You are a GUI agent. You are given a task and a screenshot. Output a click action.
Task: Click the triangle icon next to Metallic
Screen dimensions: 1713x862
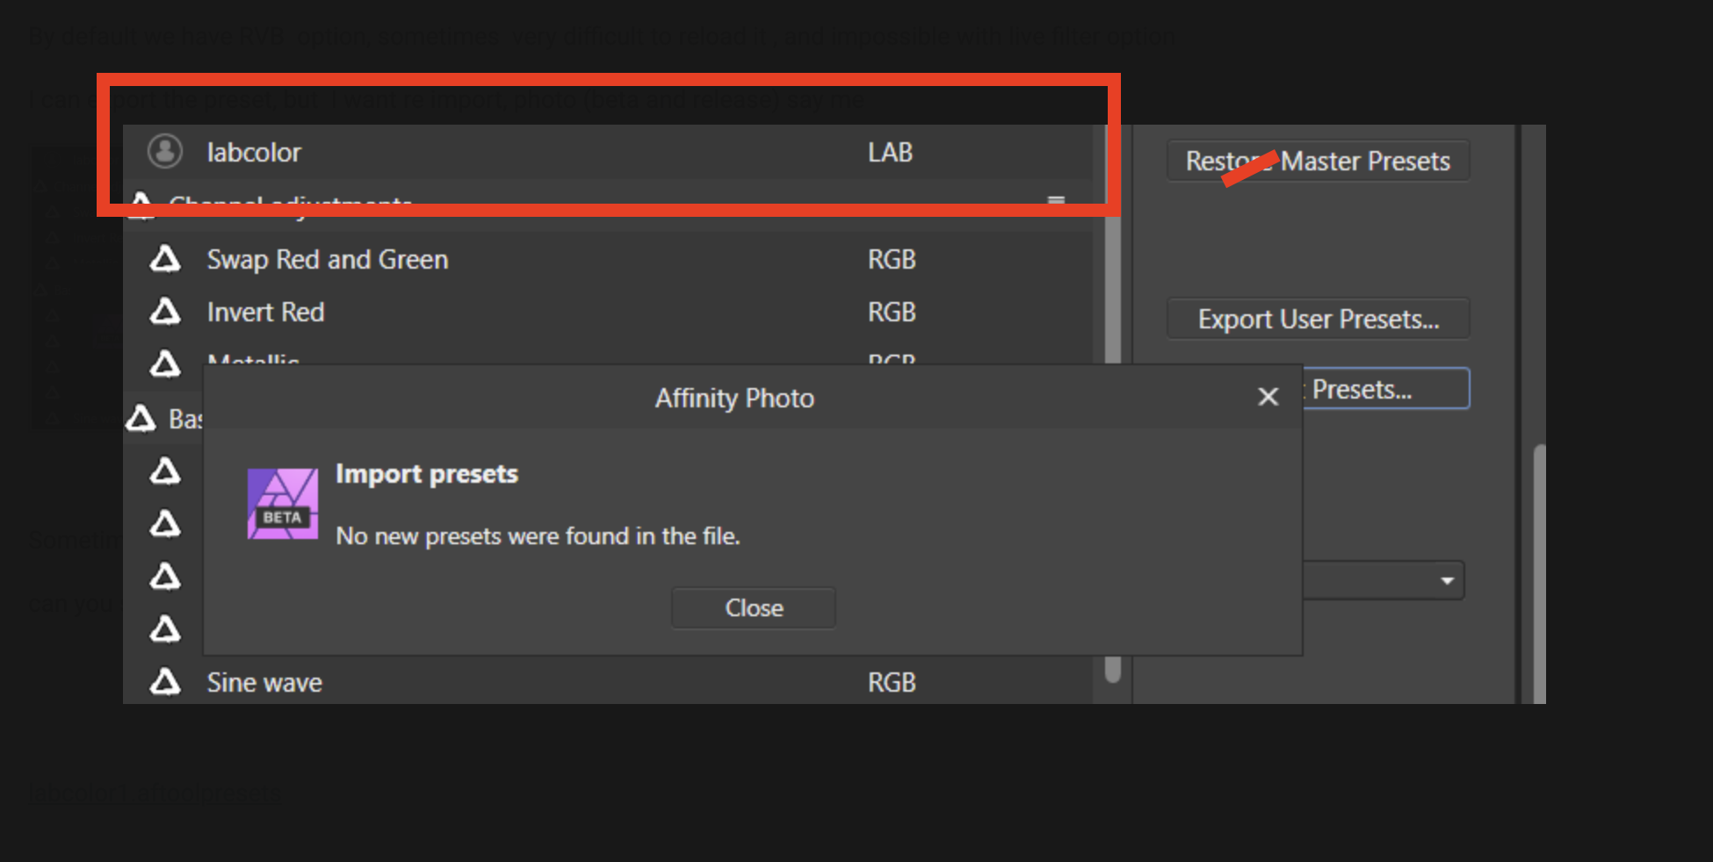164,363
